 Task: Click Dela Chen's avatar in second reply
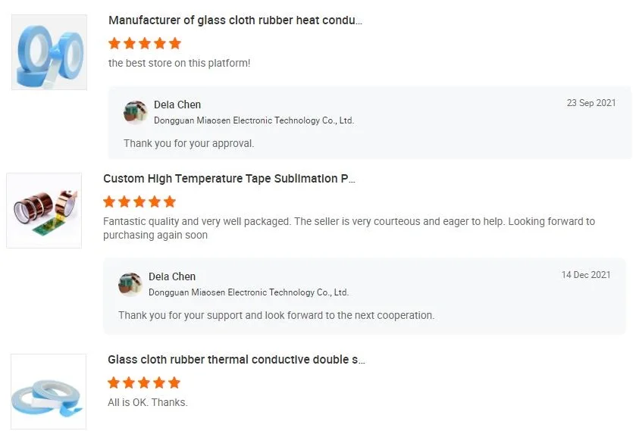[x=130, y=284]
